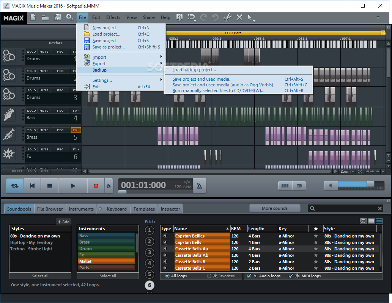
Task: Switch to the File Browser tab
Action: pyautogui.click(x=50, y=209)
